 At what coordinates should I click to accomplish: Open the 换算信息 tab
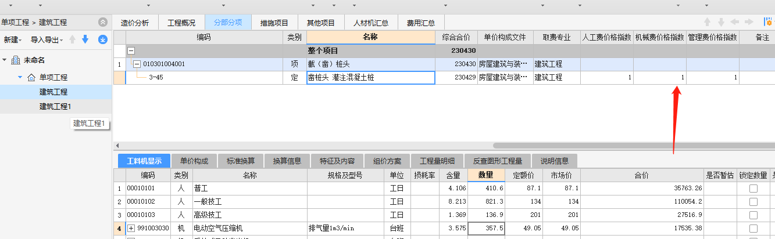pyautogui.click(x=287, y=161)
